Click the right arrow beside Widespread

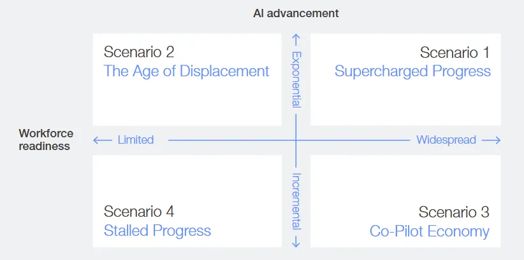(x=491, y=140)
